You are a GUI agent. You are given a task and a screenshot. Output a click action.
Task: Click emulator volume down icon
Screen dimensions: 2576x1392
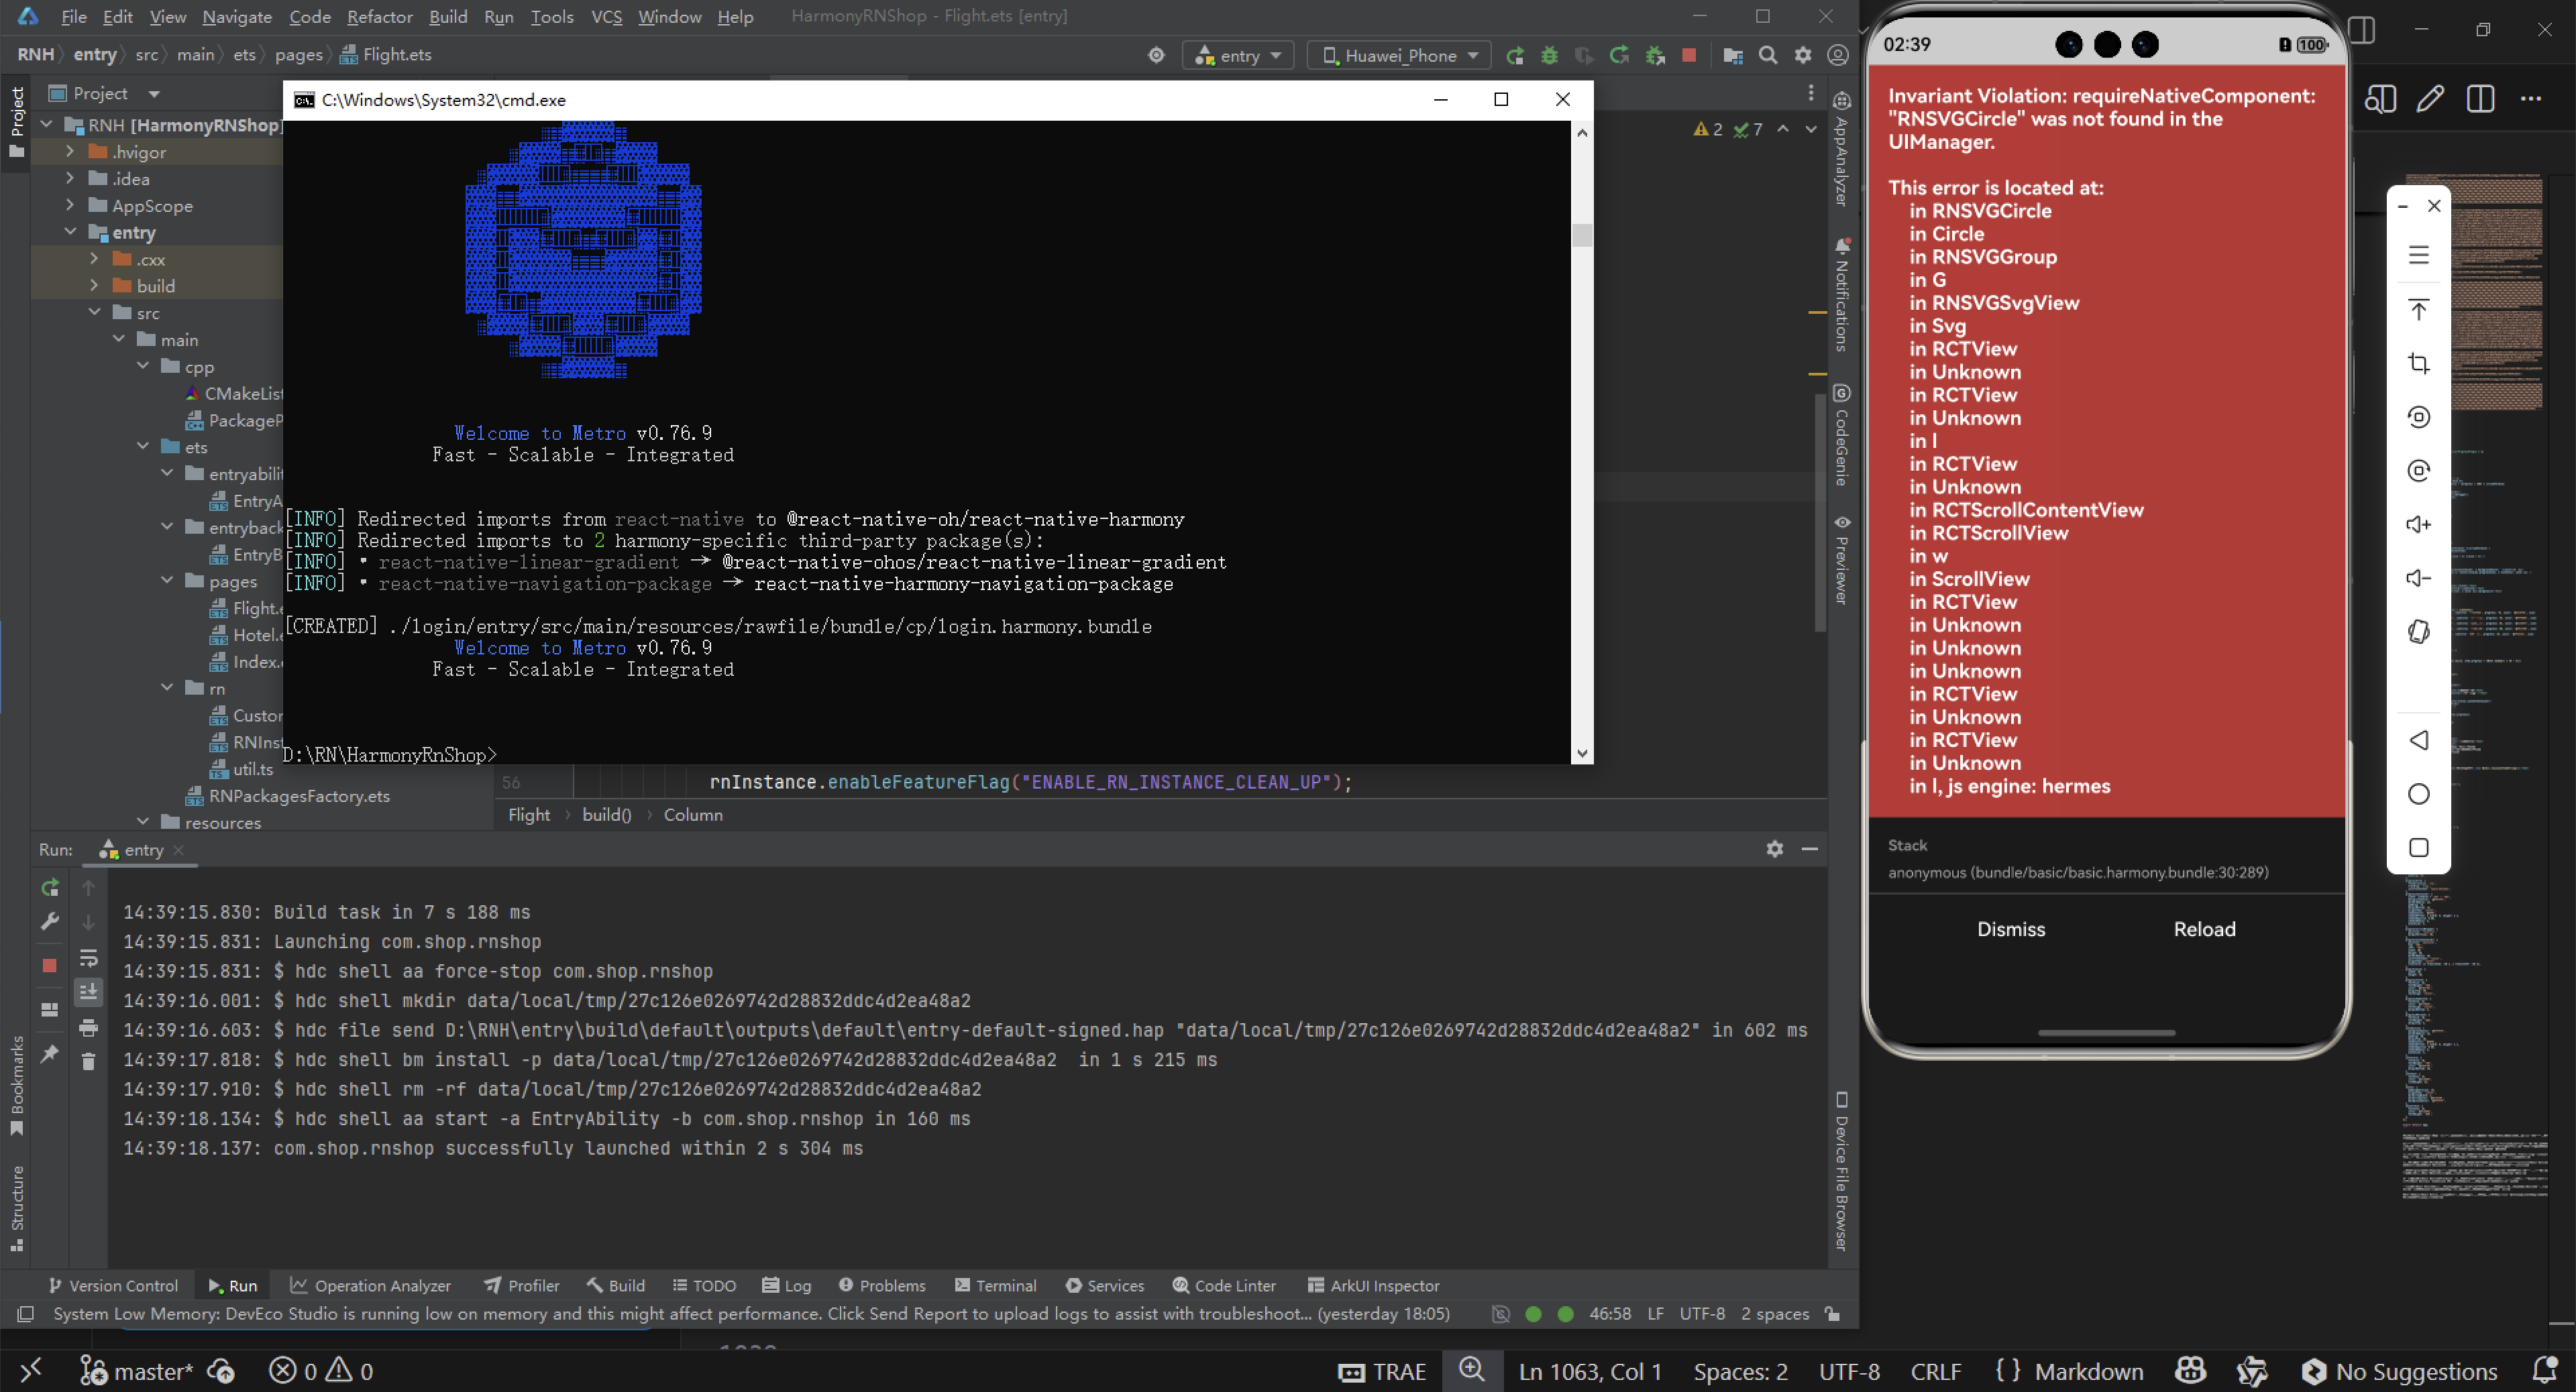pyautogui.click(x=2418, y=579)
